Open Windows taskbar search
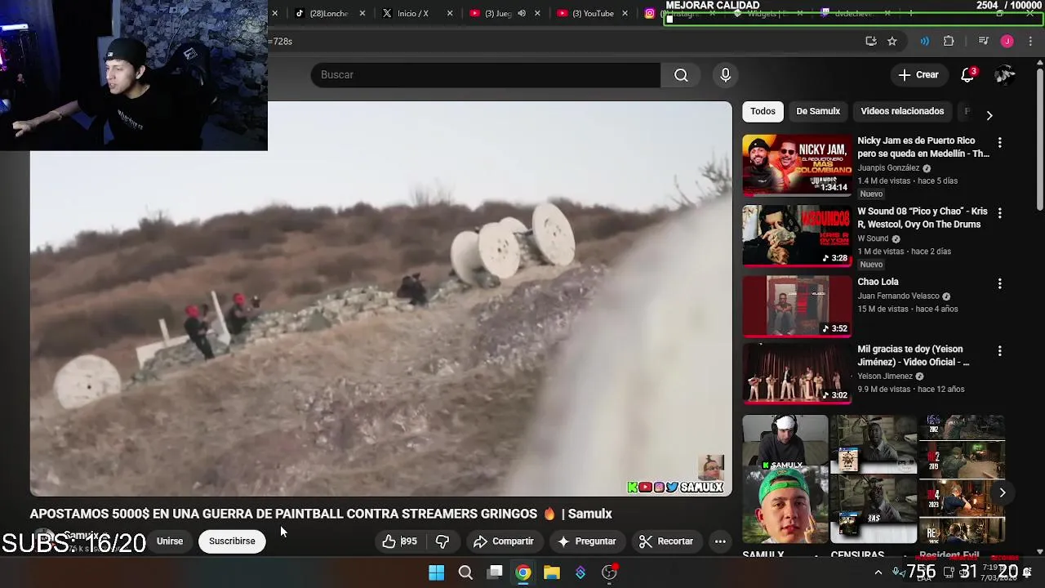This screenshot has width=1045, height=588. [465, 572]
